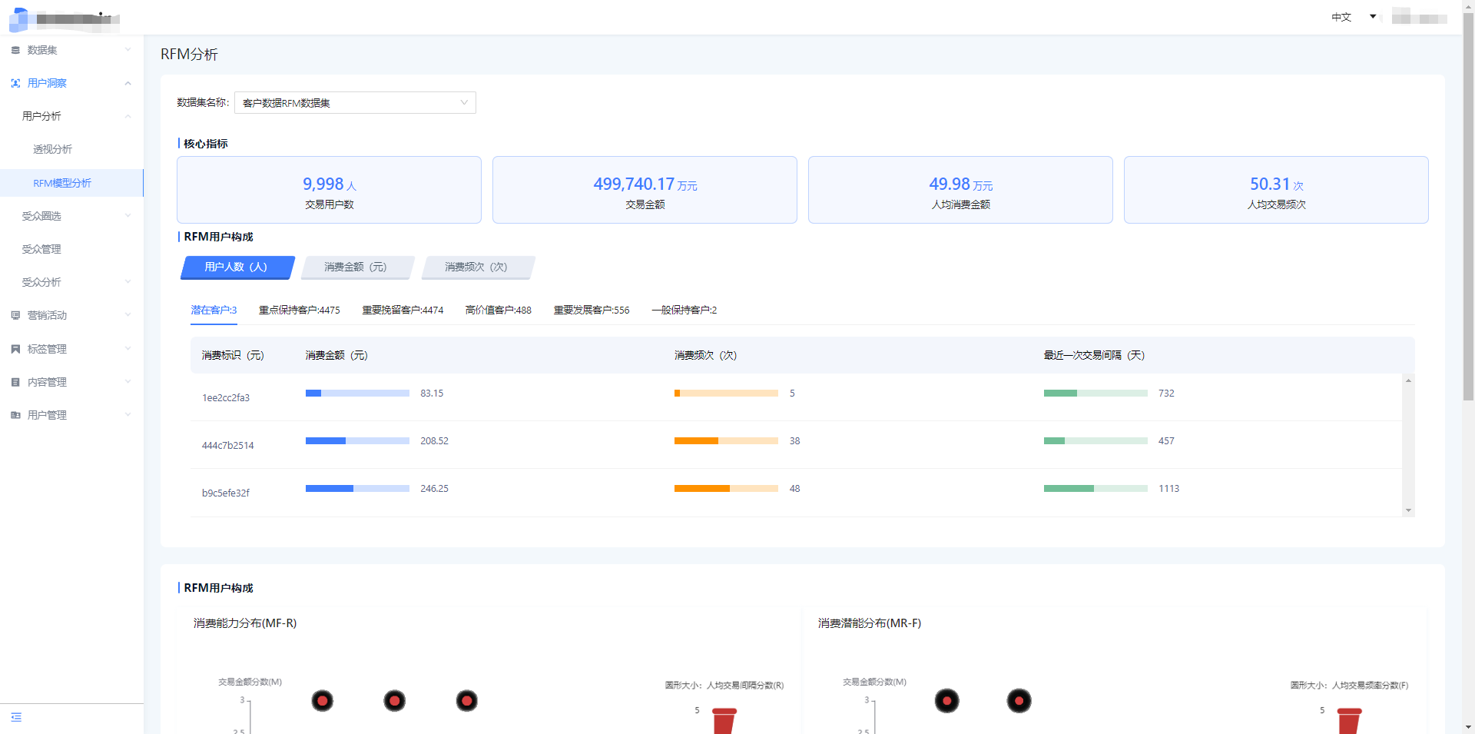Expand the 用户管理 menu chevron
This screenshot has height=734, width=1475.
[x=128, y=415]
